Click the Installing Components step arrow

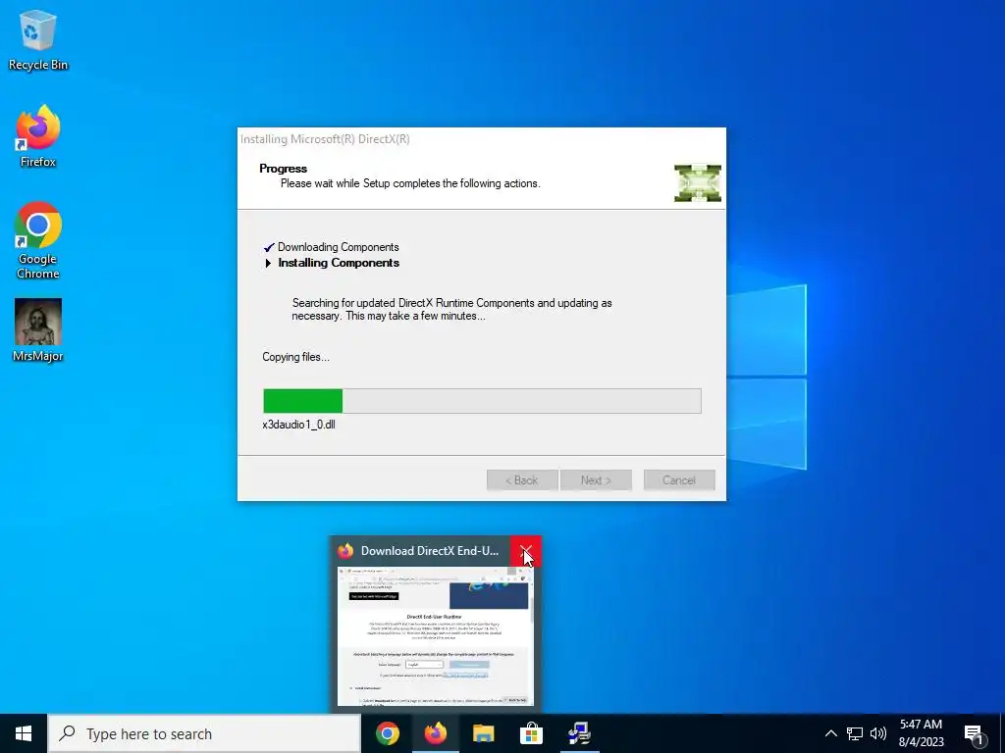[x=268, y=263]
